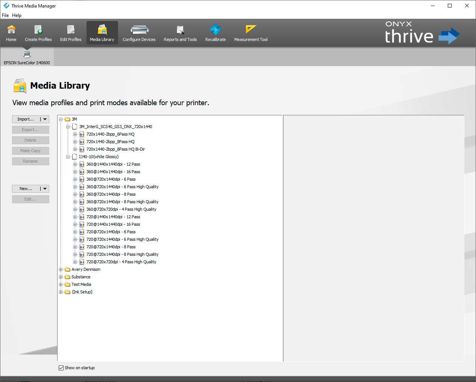Toggle Show on startup checkbox
476x382 pixels.
pyautogui.click(x=61, y=368)
